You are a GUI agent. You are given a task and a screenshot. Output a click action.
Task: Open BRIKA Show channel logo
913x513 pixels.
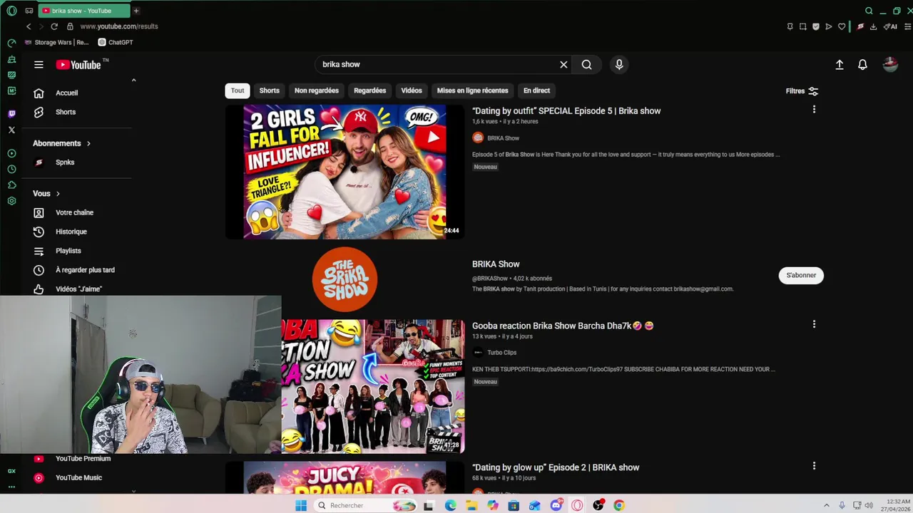[x=345, y=279]
